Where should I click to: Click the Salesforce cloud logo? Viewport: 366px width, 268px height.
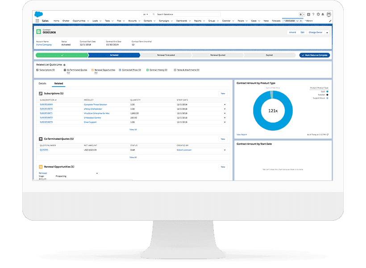(38, 14)
